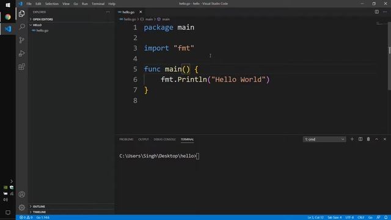The height and width of the screenshot is (220, 391).
Task: Open the Selection menu
Action: (52, 4)
